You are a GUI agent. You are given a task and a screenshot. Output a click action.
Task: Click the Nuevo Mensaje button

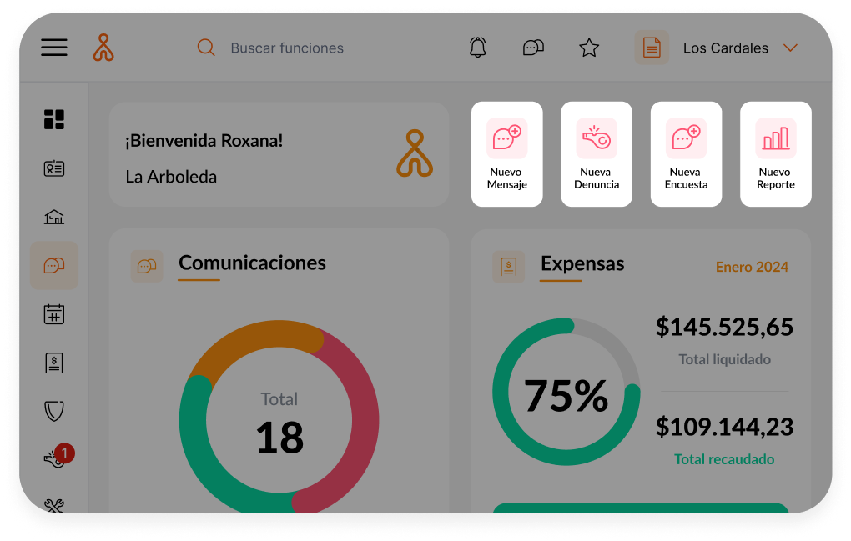[x=507, y=154]
